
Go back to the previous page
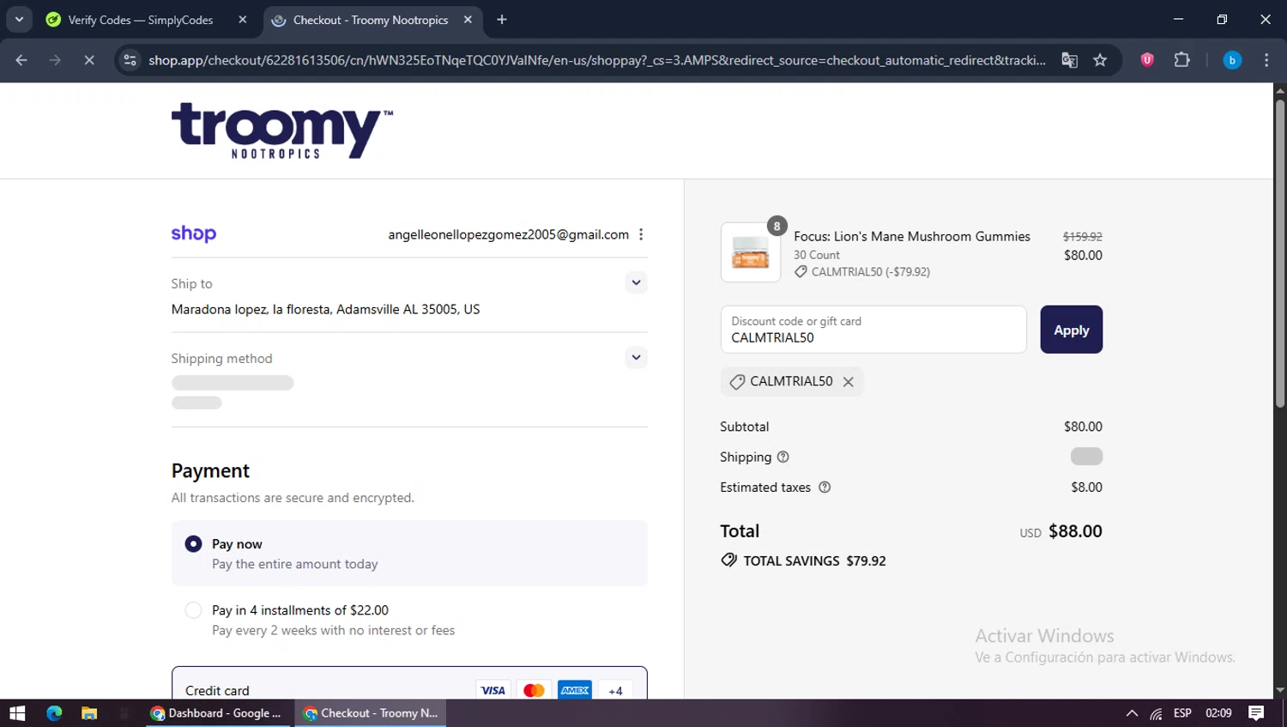[x=21, y=60]
